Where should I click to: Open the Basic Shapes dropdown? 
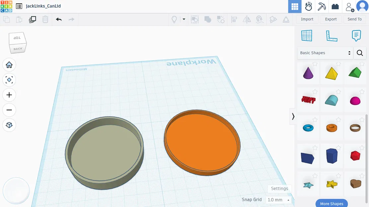click(x=325, y=53)
